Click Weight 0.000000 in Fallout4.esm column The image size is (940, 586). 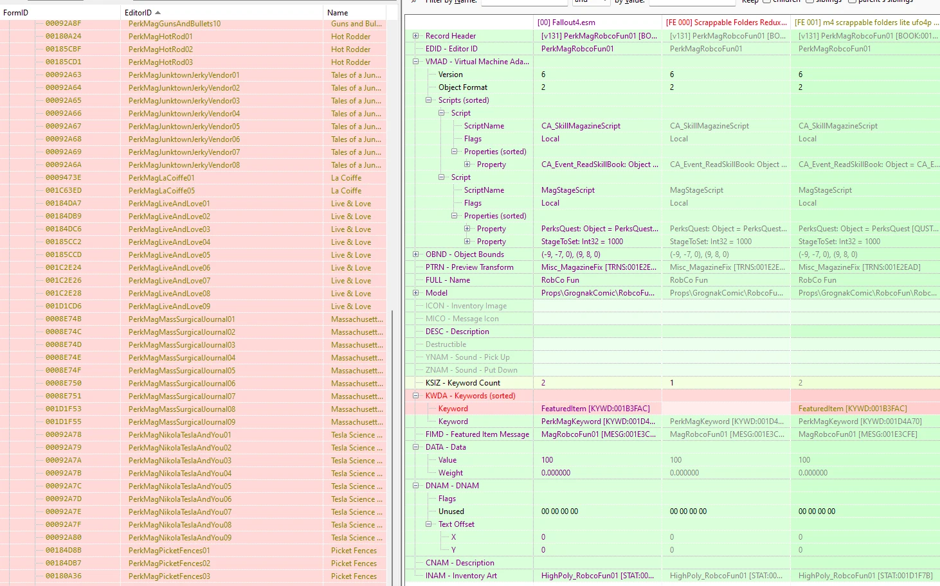click(556, 473)
